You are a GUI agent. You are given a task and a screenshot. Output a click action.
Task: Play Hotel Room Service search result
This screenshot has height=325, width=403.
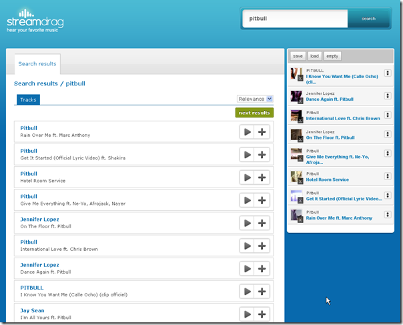click(x=247, y=178)
